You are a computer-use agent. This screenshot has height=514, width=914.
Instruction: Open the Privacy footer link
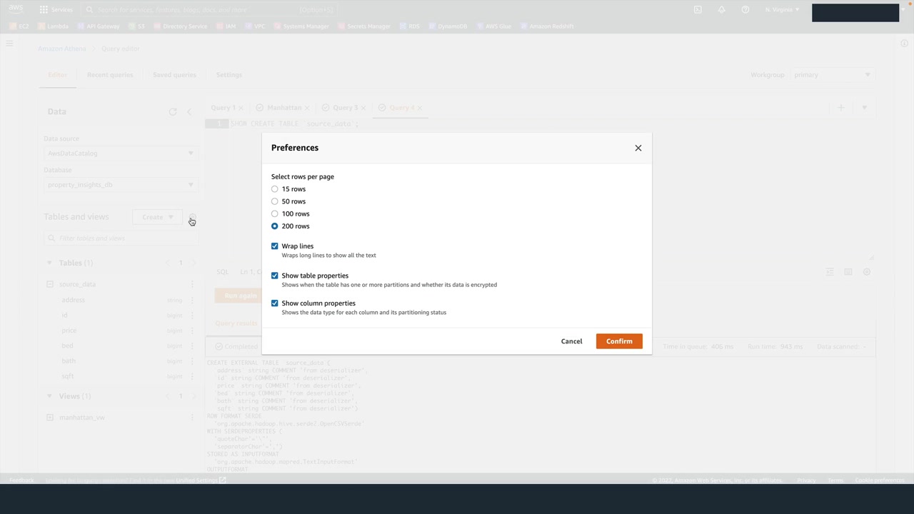coord(806,480)
